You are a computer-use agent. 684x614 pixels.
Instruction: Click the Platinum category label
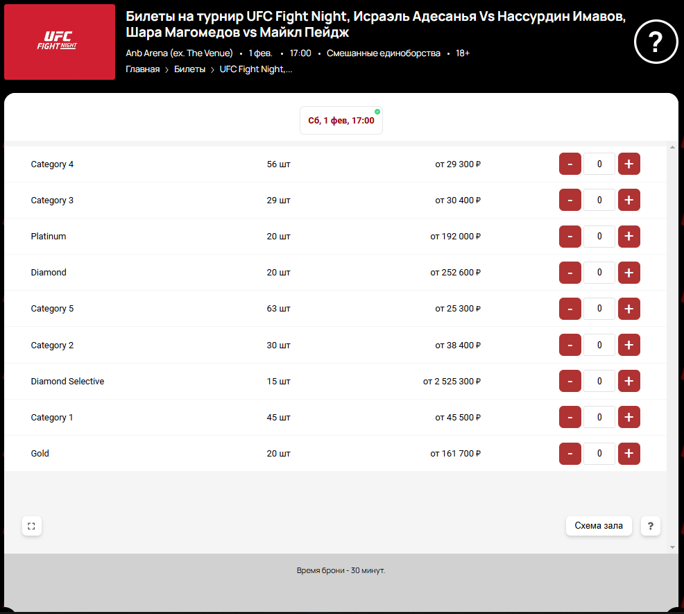pyautogui.click(x=49, y=237)
